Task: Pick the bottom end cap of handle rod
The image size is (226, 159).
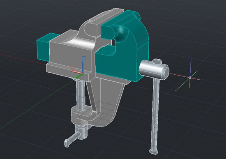Action: [x=154, y=152]
